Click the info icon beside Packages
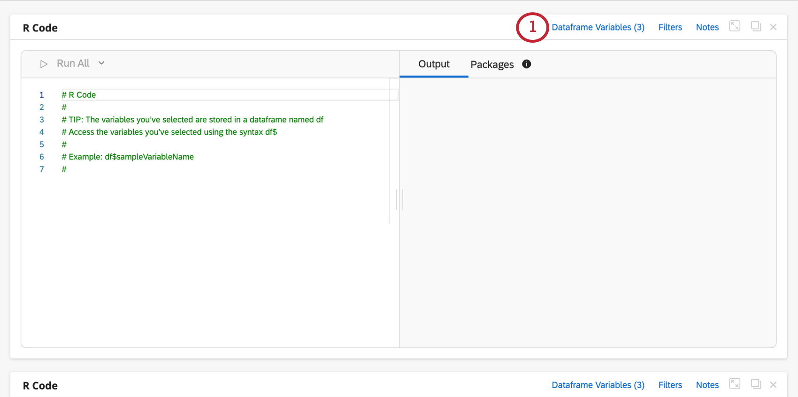Viewport: 798px width, 397px height. pos(527,64)
